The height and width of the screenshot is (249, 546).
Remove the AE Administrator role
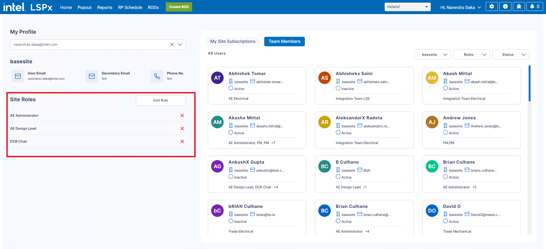click(x=182, y=116)
